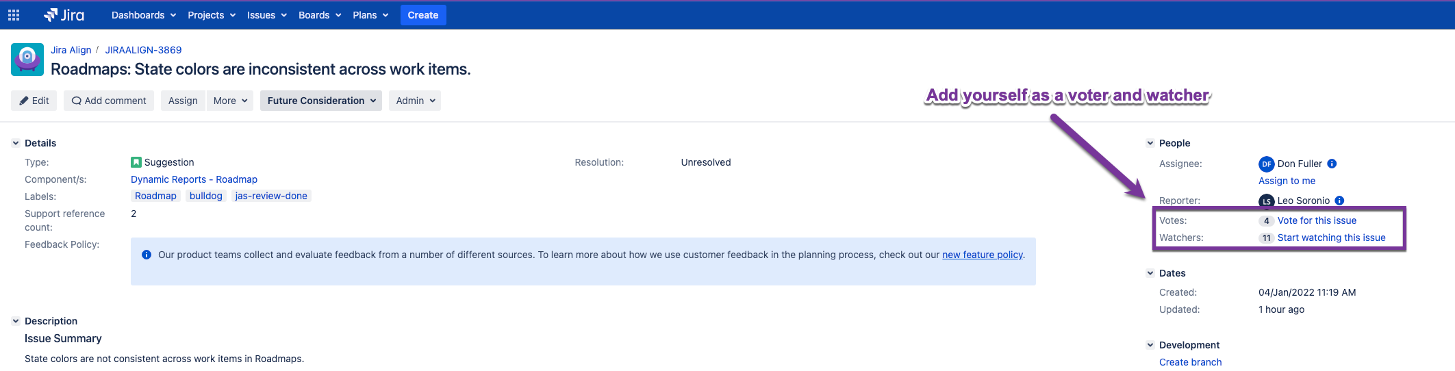Screen dimensions: 1455x371
Task: Collapse the People section
Action: coord(1150,143)
